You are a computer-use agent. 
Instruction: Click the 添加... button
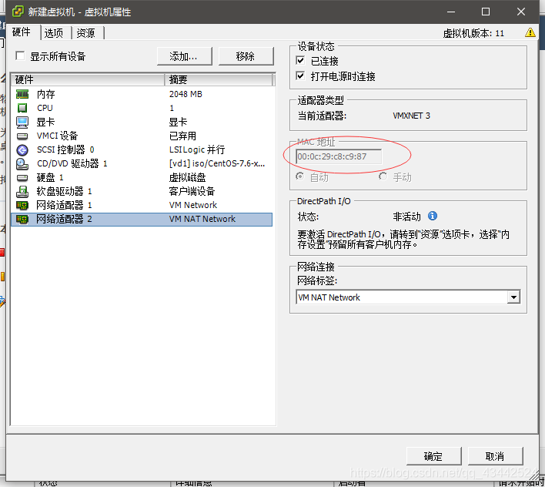(185, 56)
